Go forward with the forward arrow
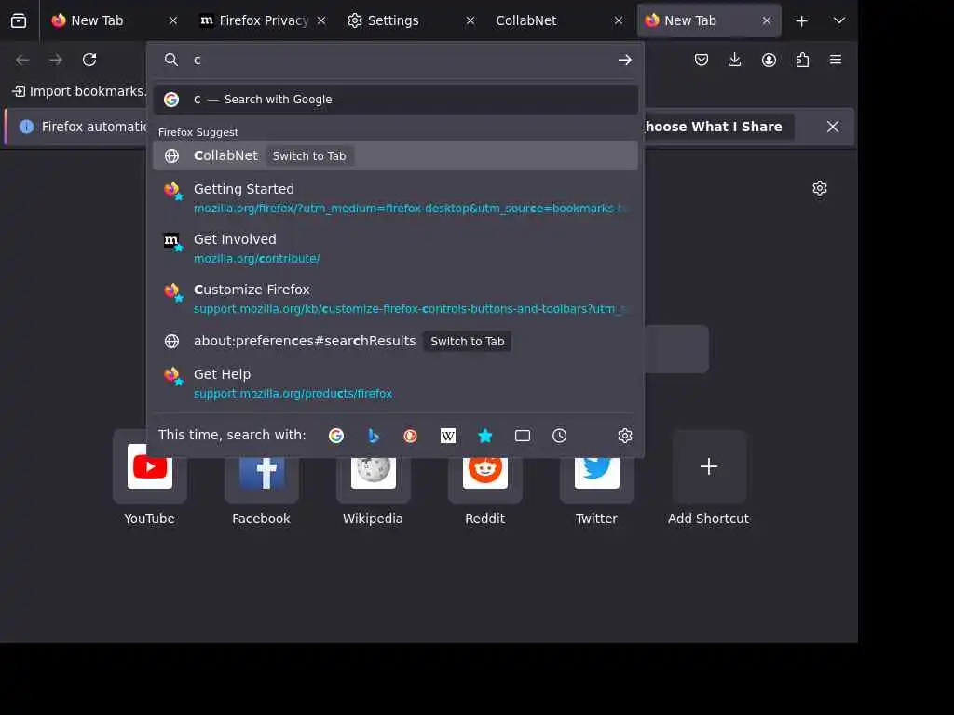Image resolution: width=954 pixels, height=715 pixels. click(x=56, y=60)
